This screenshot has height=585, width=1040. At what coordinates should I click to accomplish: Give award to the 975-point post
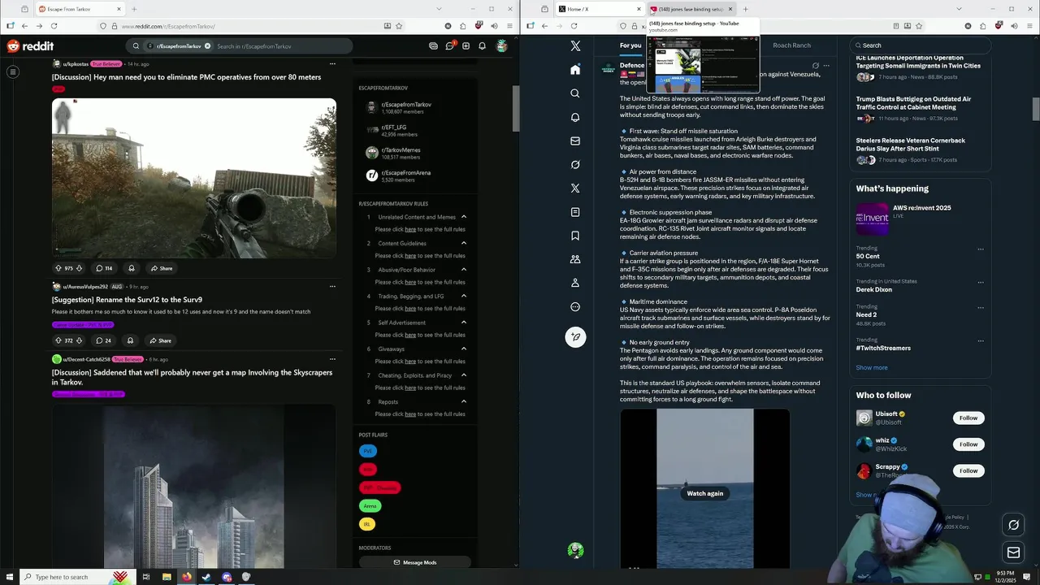(131, 268)
